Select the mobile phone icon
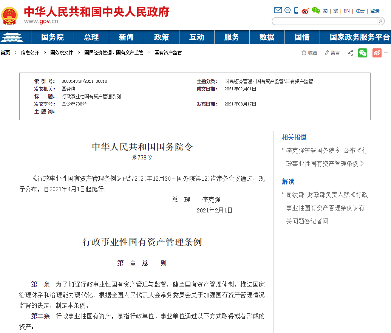This screenshot has height=333, width=391. pyautogui.click(x=296, y=10)
